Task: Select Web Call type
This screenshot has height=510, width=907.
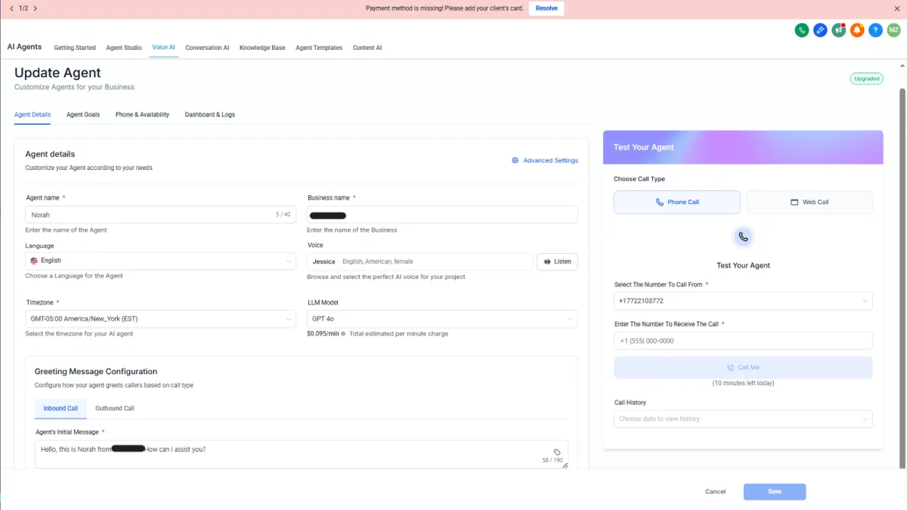Action: coord(809,202)
